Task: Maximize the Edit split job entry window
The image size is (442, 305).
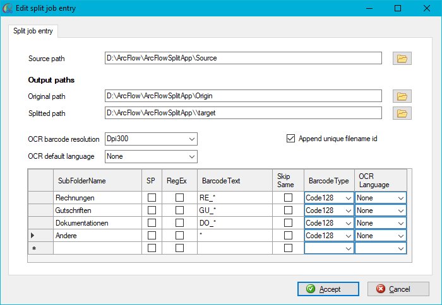Action: 398,8
